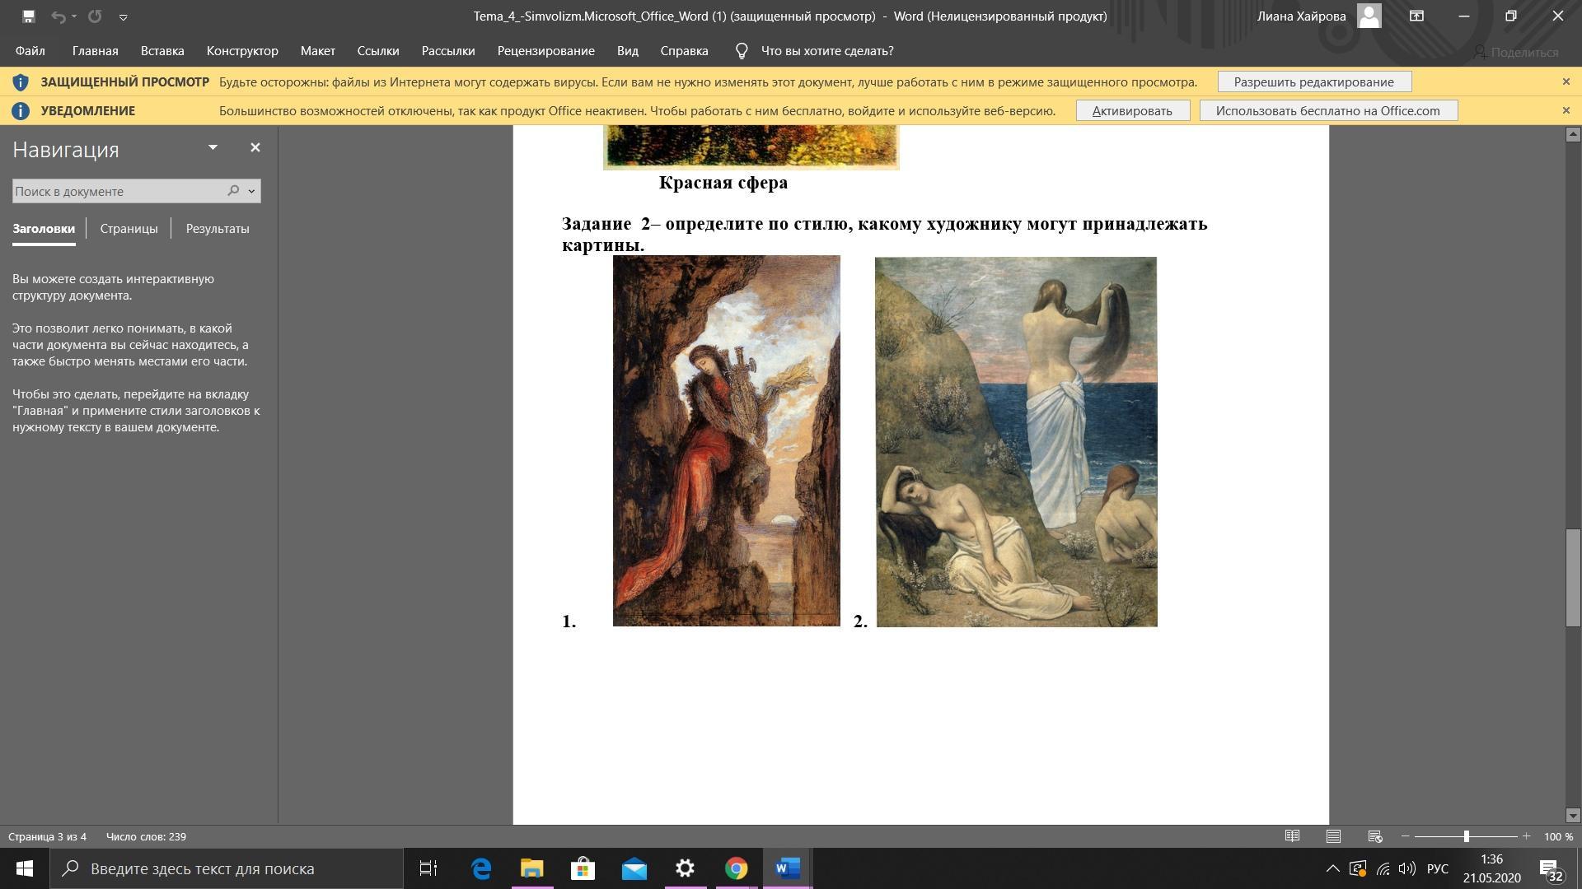Open search options dropdown in navigation pane
Viewport: 1582px width, 889px height.
[x=251, y=191]
